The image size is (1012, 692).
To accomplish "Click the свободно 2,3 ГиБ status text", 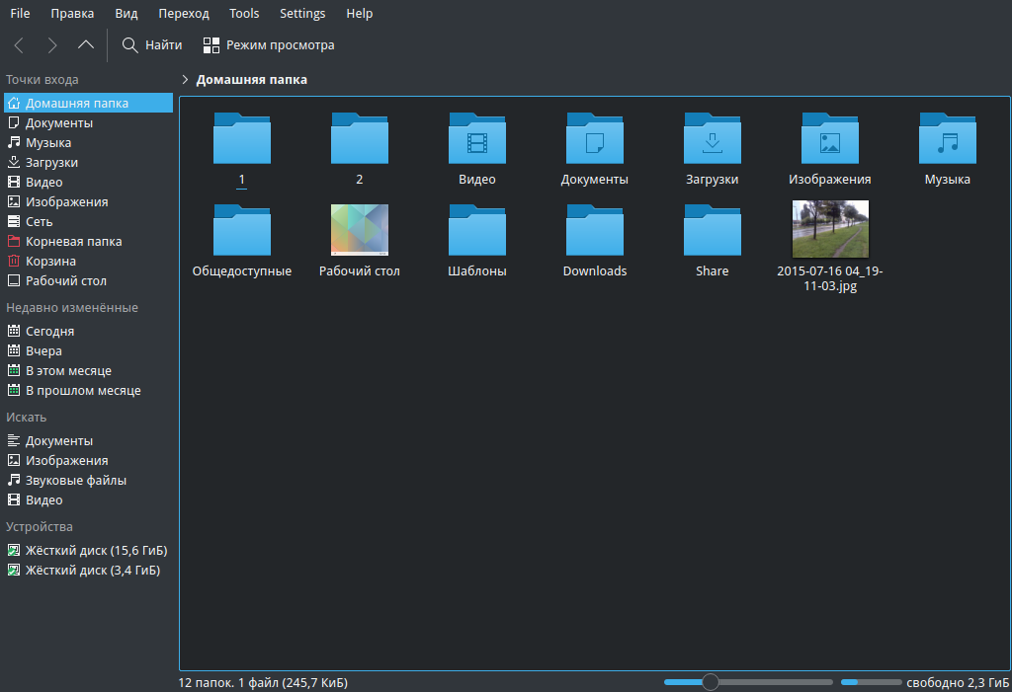I will 957,682.
